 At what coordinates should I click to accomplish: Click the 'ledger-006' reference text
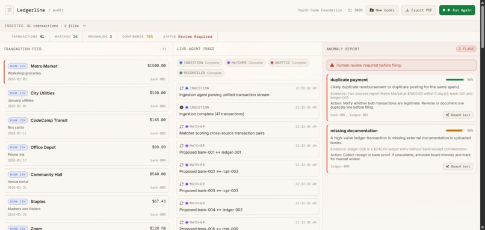click(x=340, y=166)
